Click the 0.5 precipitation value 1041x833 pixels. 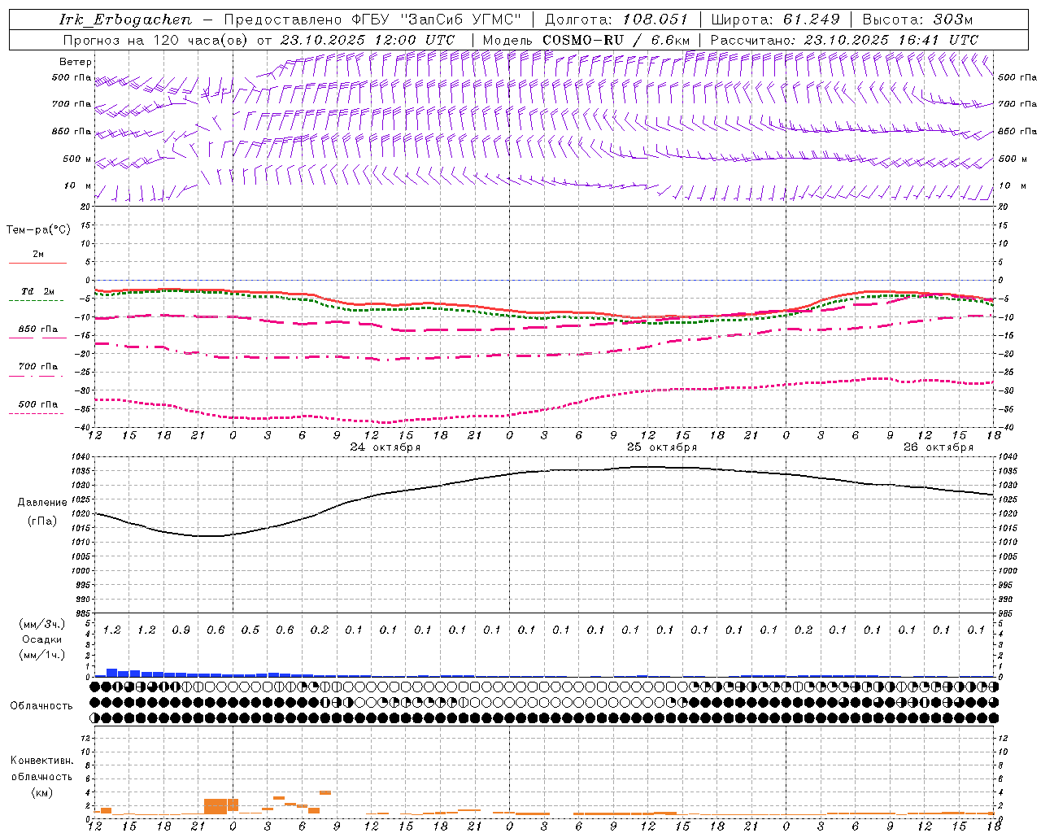click(x=250, y=630)
